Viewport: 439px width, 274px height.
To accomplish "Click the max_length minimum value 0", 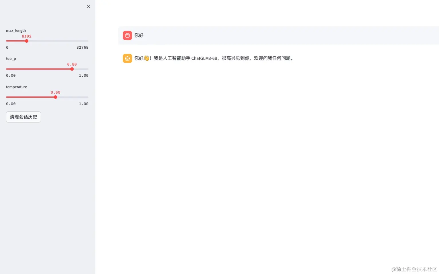I will (x=7, y=48).
